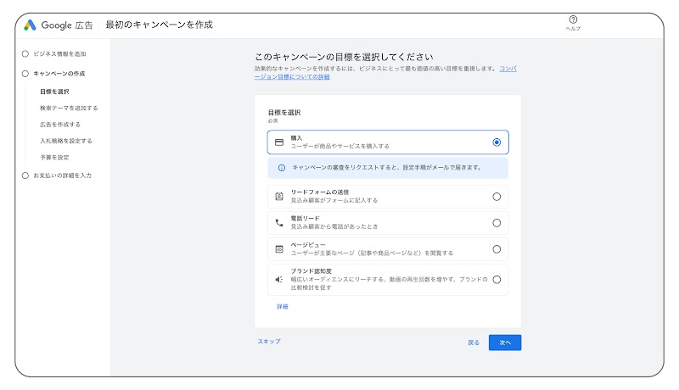Click the 目標を選択 card heading
The width and height of the screenshot is (679, 390).
[284, 113]
